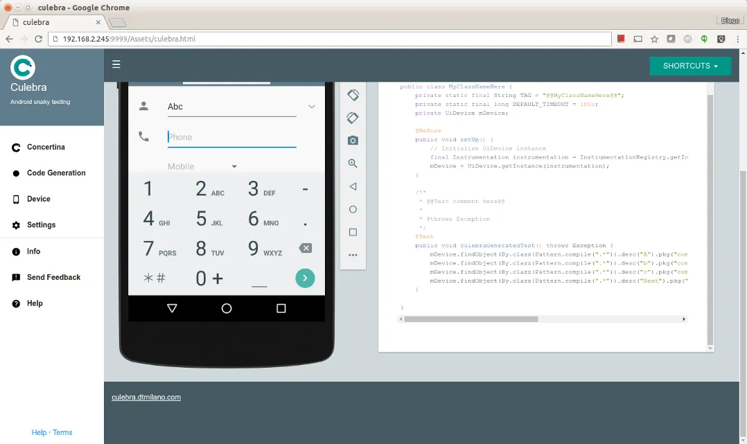747x444 pixels.
Task: Switch to the culebra browser tab
Action: click(x=55, y=22)
